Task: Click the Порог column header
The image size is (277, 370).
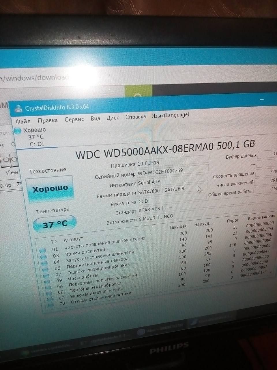Action: pyautogui.click(x=233, y=221)
